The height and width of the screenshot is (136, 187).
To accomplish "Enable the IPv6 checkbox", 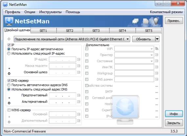I will tap(87, 116).
